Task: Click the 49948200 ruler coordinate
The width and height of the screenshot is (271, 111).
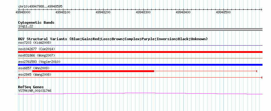Action: 103,12
